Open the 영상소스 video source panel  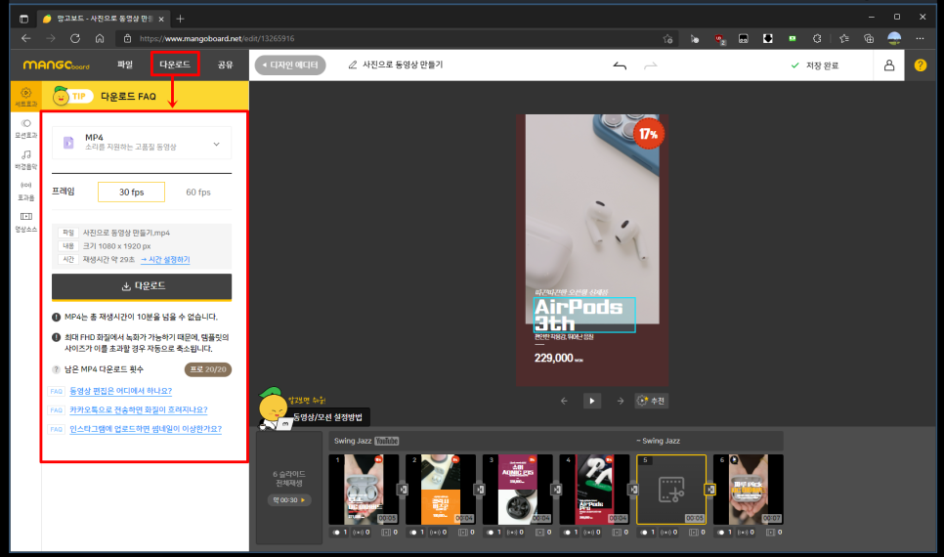click(25, 222)
